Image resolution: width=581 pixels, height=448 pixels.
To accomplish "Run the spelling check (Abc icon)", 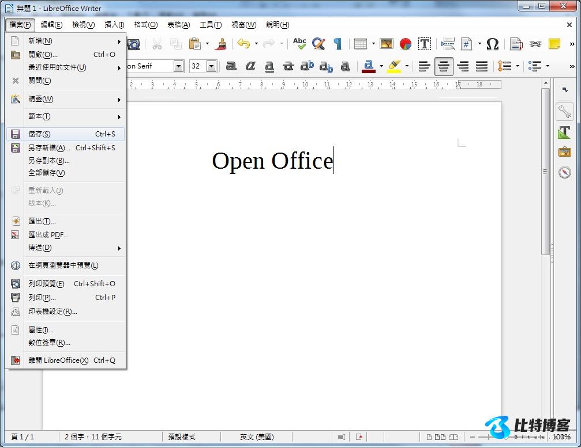I will tap(299, 44).
